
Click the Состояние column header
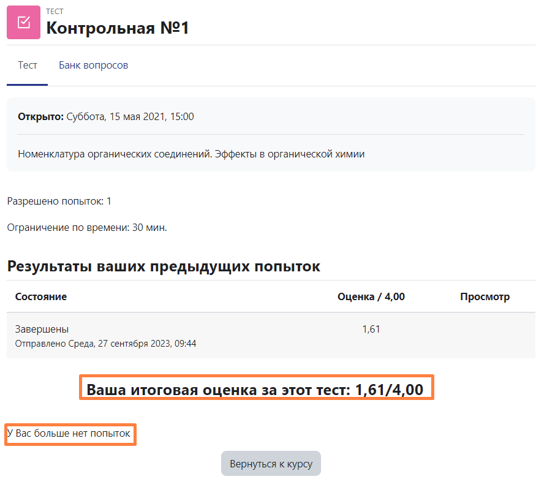[x=41, y=297]
